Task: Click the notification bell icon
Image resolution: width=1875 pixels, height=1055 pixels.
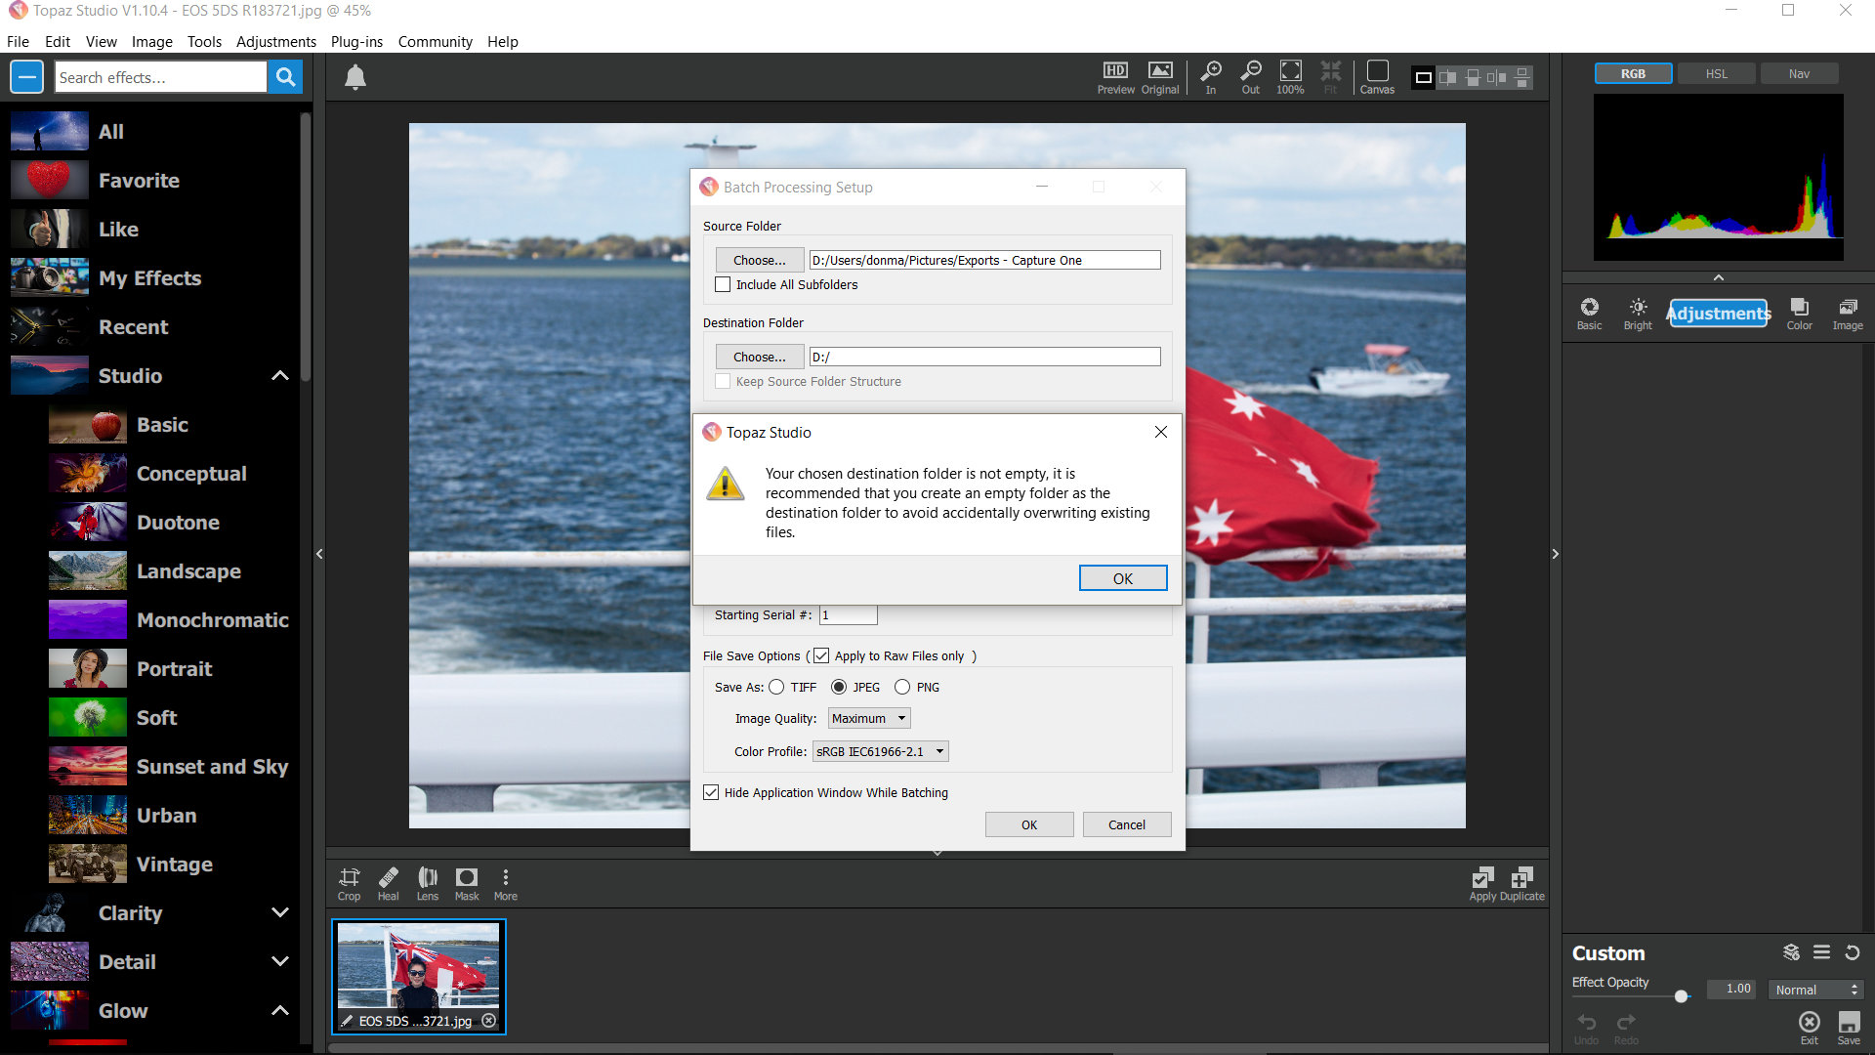Action: (355, 77)
